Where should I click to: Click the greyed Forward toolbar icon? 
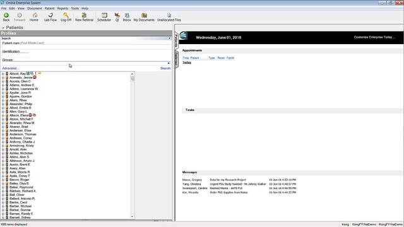point(20,15)
